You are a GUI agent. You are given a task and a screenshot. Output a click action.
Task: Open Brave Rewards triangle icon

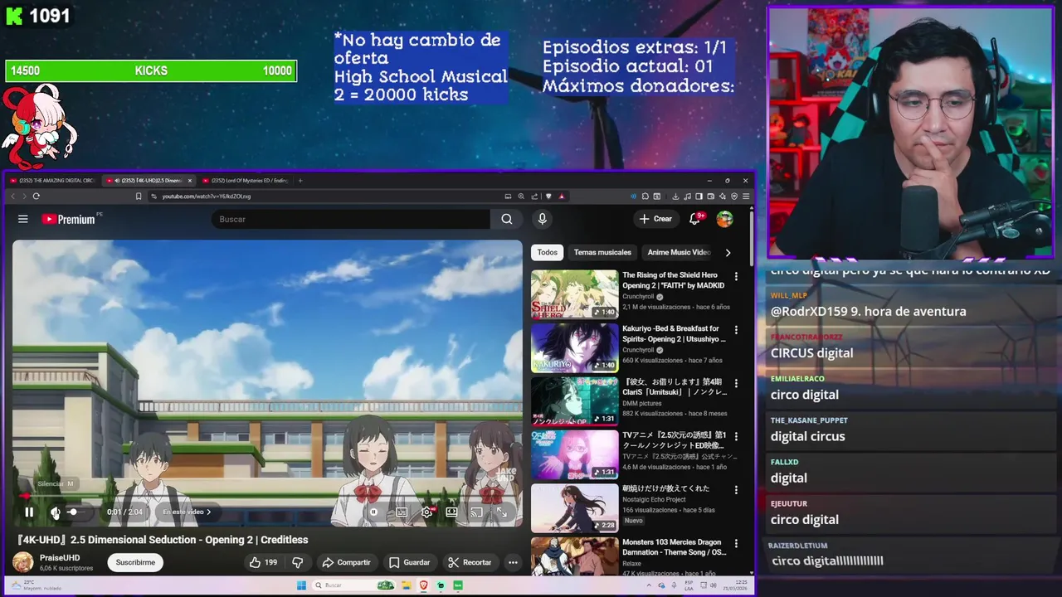[x=562, y=197]
